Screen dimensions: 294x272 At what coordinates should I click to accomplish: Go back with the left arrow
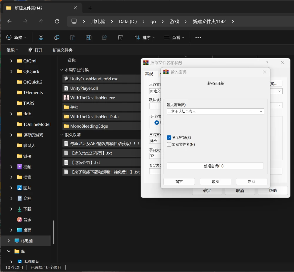pyautogui.click(x=9, y=21)
